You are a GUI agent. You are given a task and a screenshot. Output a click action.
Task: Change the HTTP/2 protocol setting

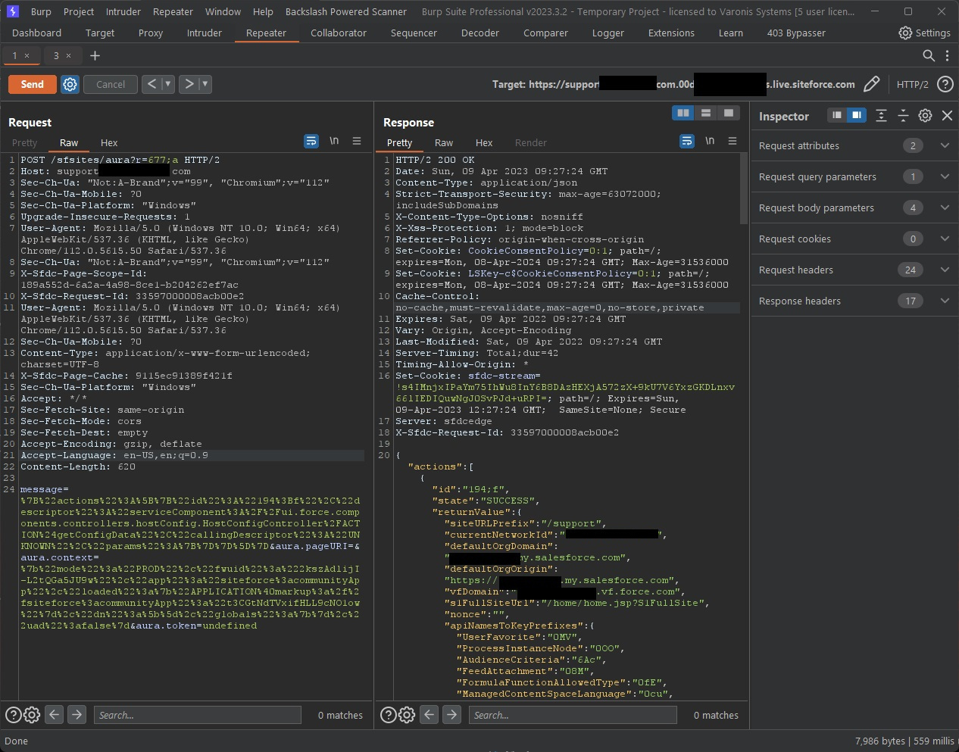(x=912, y=84)
